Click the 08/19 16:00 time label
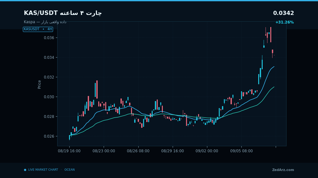The height and width of the screenshot is (178, 318). click(x=69, y=151)
